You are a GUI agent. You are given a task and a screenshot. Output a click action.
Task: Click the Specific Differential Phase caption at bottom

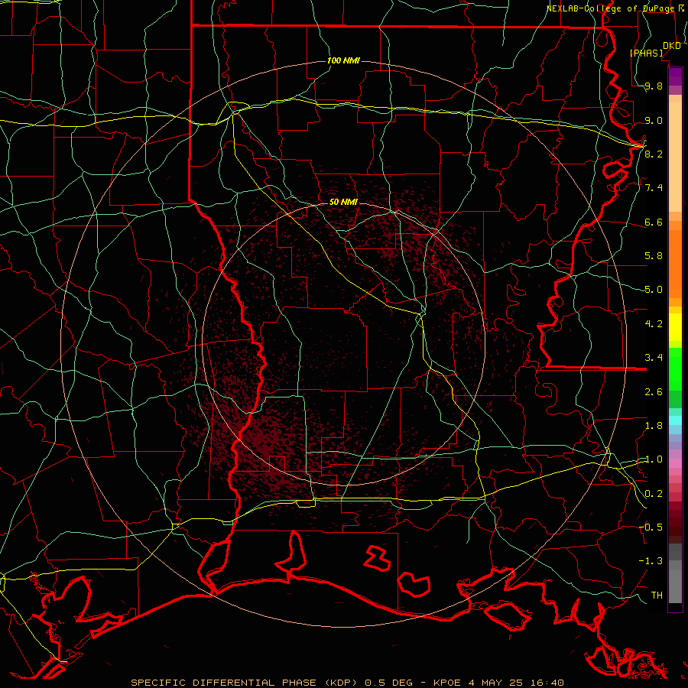pyautogui.click(x=347, y=683)
